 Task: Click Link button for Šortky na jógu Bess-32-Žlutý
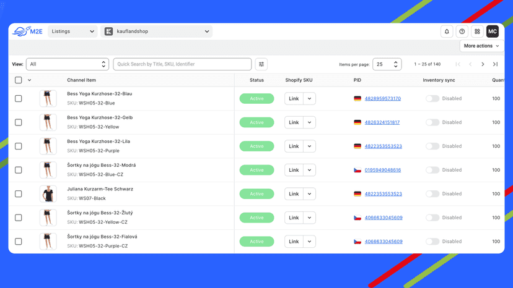(x=294, y=218)
